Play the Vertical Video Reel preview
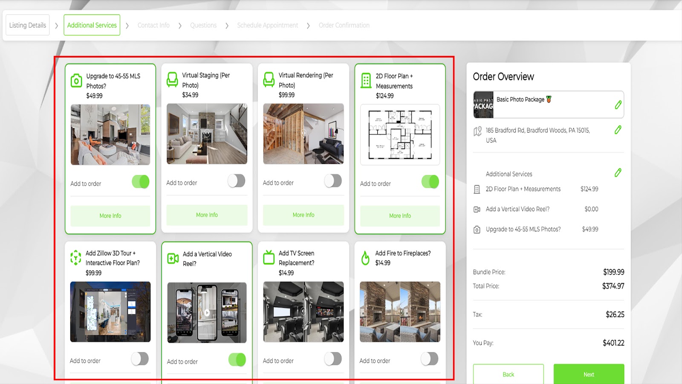 click(207, 313)
